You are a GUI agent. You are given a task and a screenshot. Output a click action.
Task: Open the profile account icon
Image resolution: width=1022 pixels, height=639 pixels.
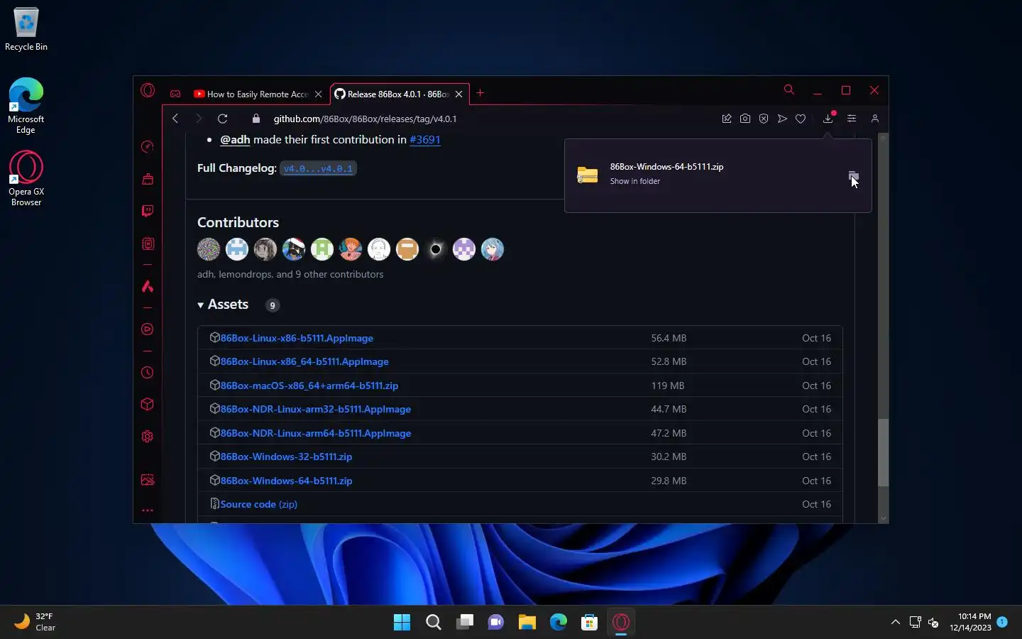coord(875,119)
